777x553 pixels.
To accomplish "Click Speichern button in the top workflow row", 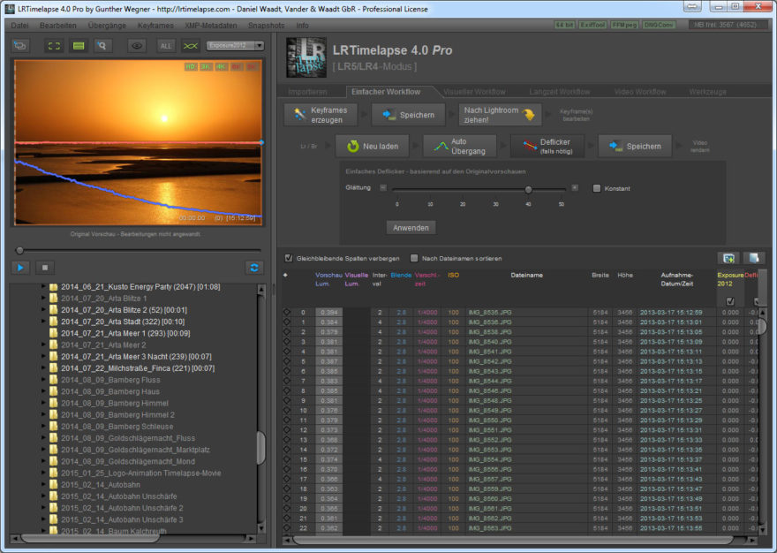I will (408, 115).
